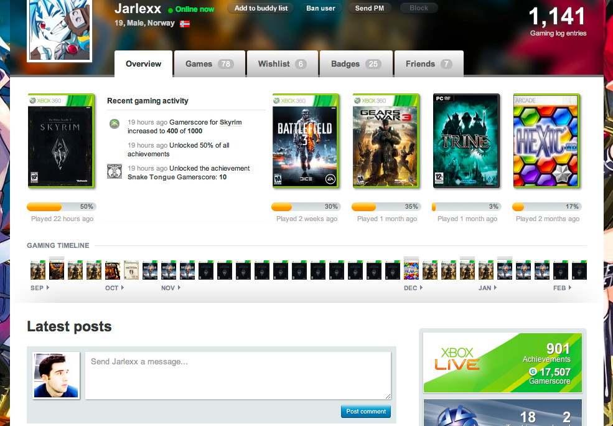Click the Block button
This screenshot has width=613, height=426.
pos(419,8)
